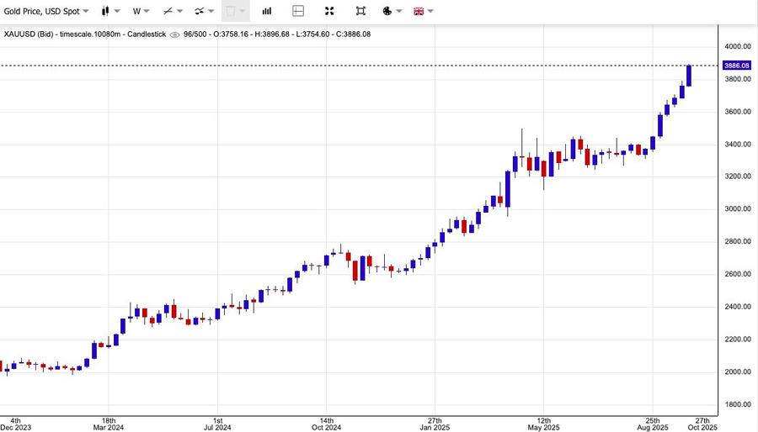
Task: Click the greyed-out delete drawing tool
Action: (235, 12)
